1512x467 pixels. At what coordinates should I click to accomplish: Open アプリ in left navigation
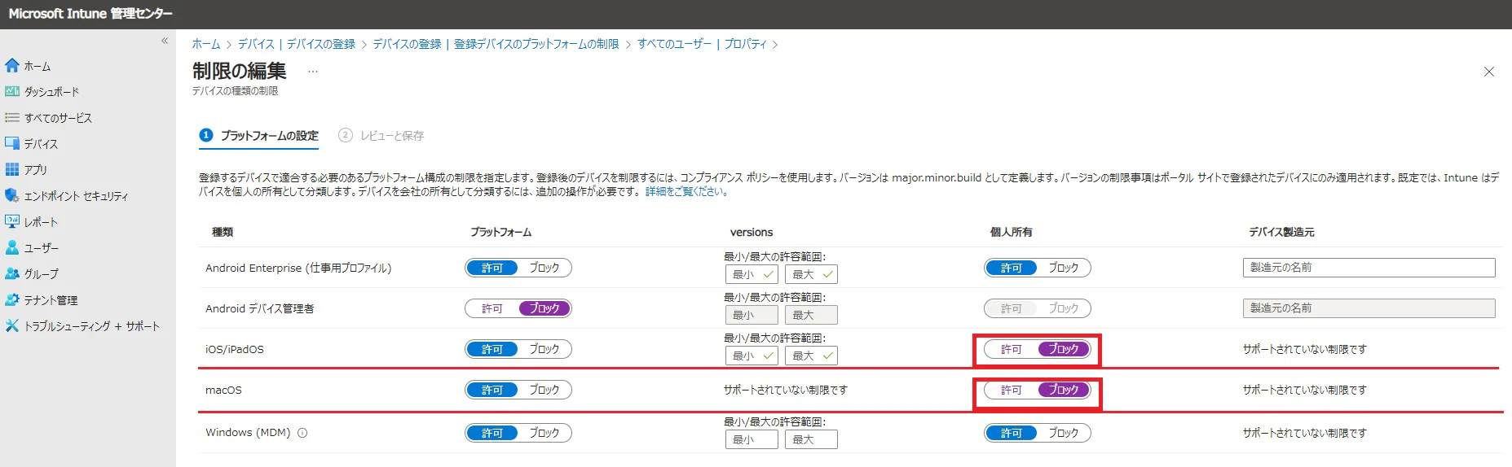tap(36, 170)
